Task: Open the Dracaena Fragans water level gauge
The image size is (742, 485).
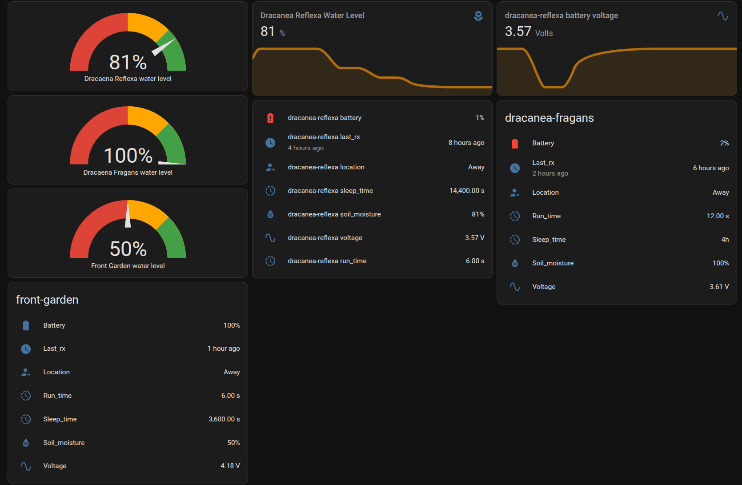Action: pos(128,140)
